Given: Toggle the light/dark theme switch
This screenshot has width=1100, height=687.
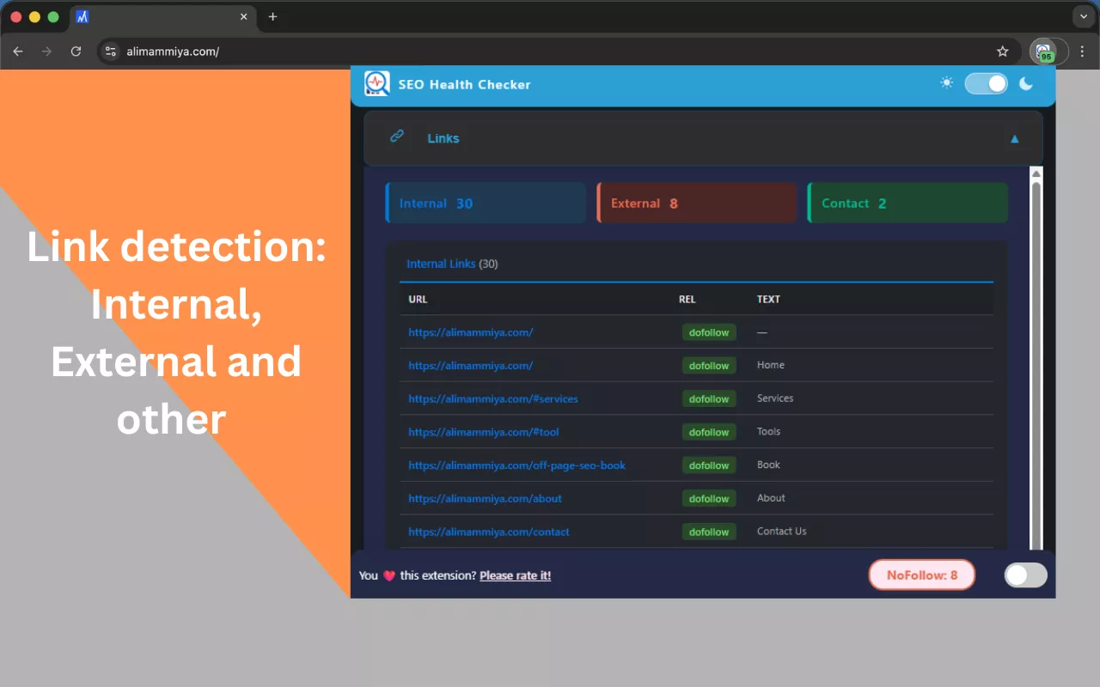Looking at the screenshot, I should click(986, 83).
